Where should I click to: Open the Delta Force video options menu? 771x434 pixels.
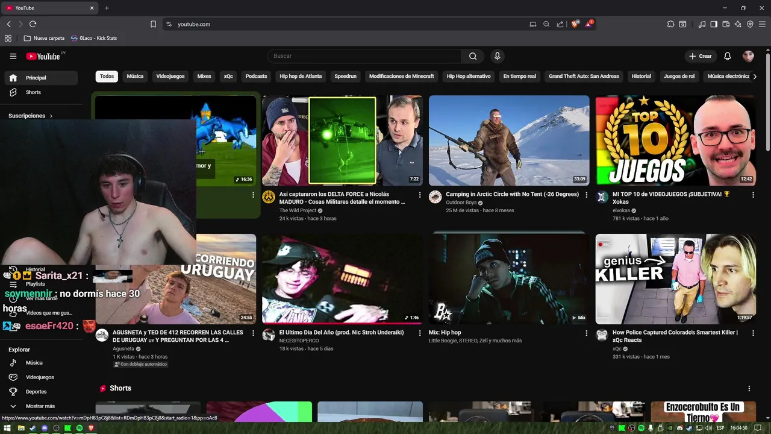coord(420,195)
